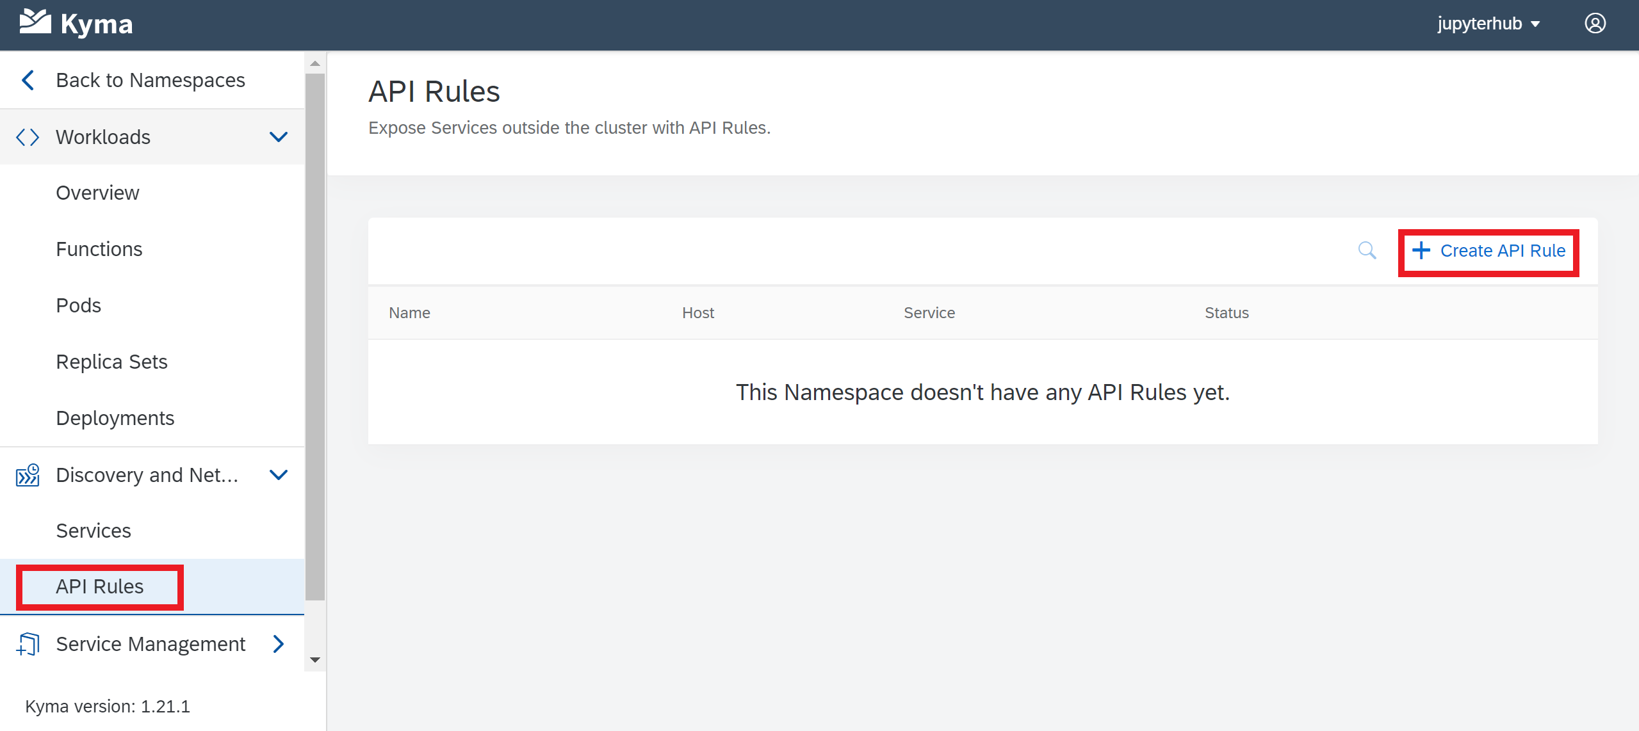Click the Kyma logo icon
Screen dimensions: 1639x731
35,22
